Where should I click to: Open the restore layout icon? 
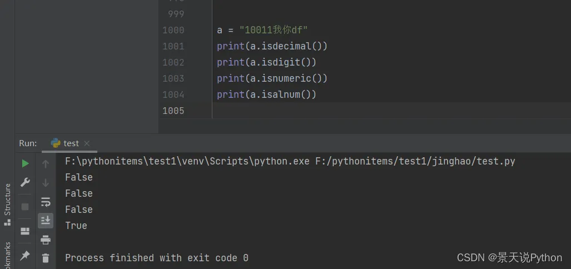pyautogui.click(x=25, y=231)
